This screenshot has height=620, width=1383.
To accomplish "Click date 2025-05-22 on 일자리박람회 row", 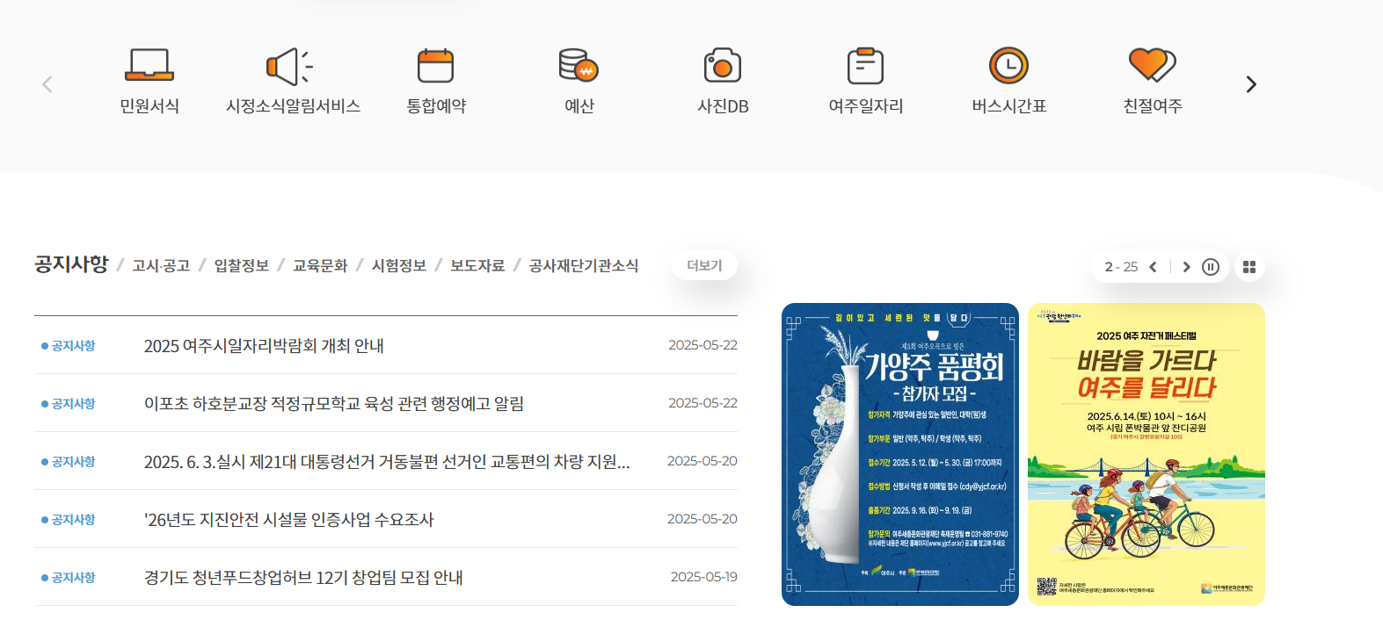I will pyautogui.click(x=702, y=345).
